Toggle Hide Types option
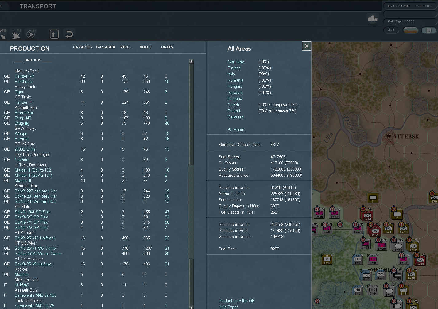438x309 pixels. pyautogui.click(x=228, y=307)
